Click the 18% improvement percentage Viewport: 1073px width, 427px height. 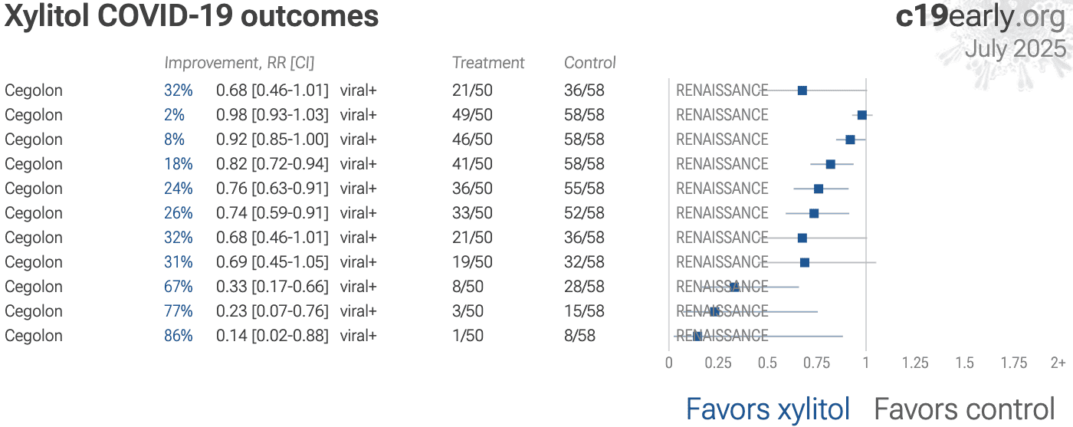point(178,164)
